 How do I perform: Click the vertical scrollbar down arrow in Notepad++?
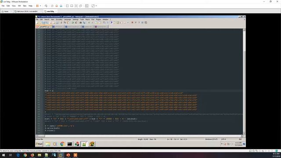coord(244,133)
